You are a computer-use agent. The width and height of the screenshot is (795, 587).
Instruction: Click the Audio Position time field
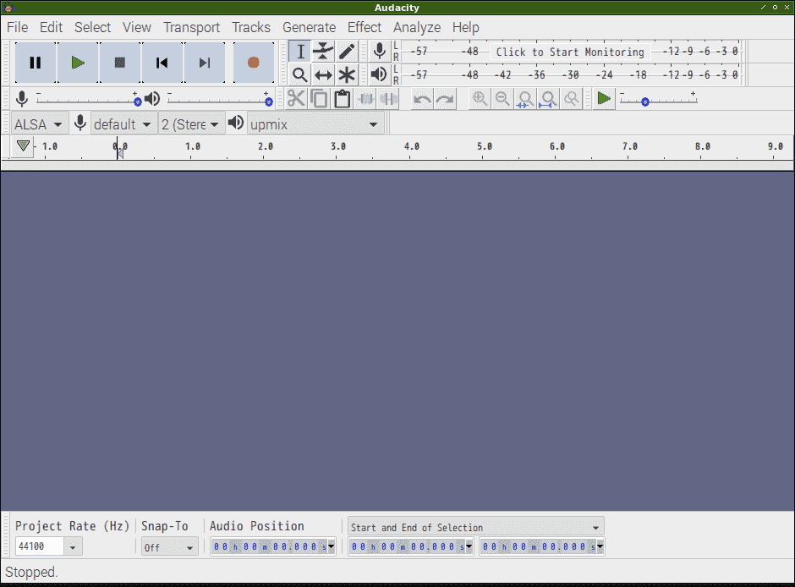(x=269, y=546)
